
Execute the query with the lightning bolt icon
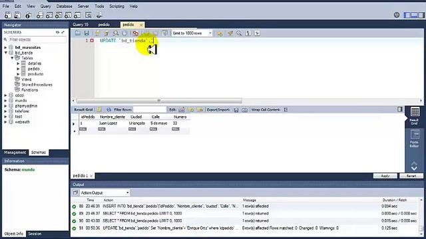coord(97,33)
